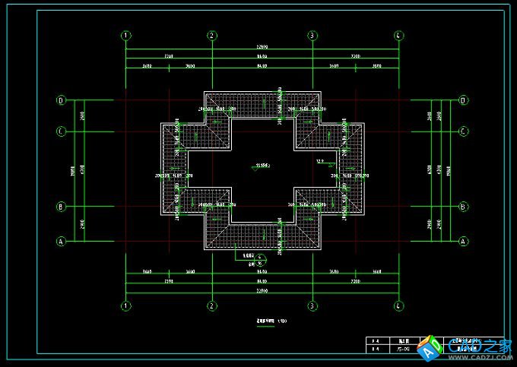The height and width of the screenshot is (367, 517).
Task: Click left-side axis bubble D
Action: (x=62, y=100)
